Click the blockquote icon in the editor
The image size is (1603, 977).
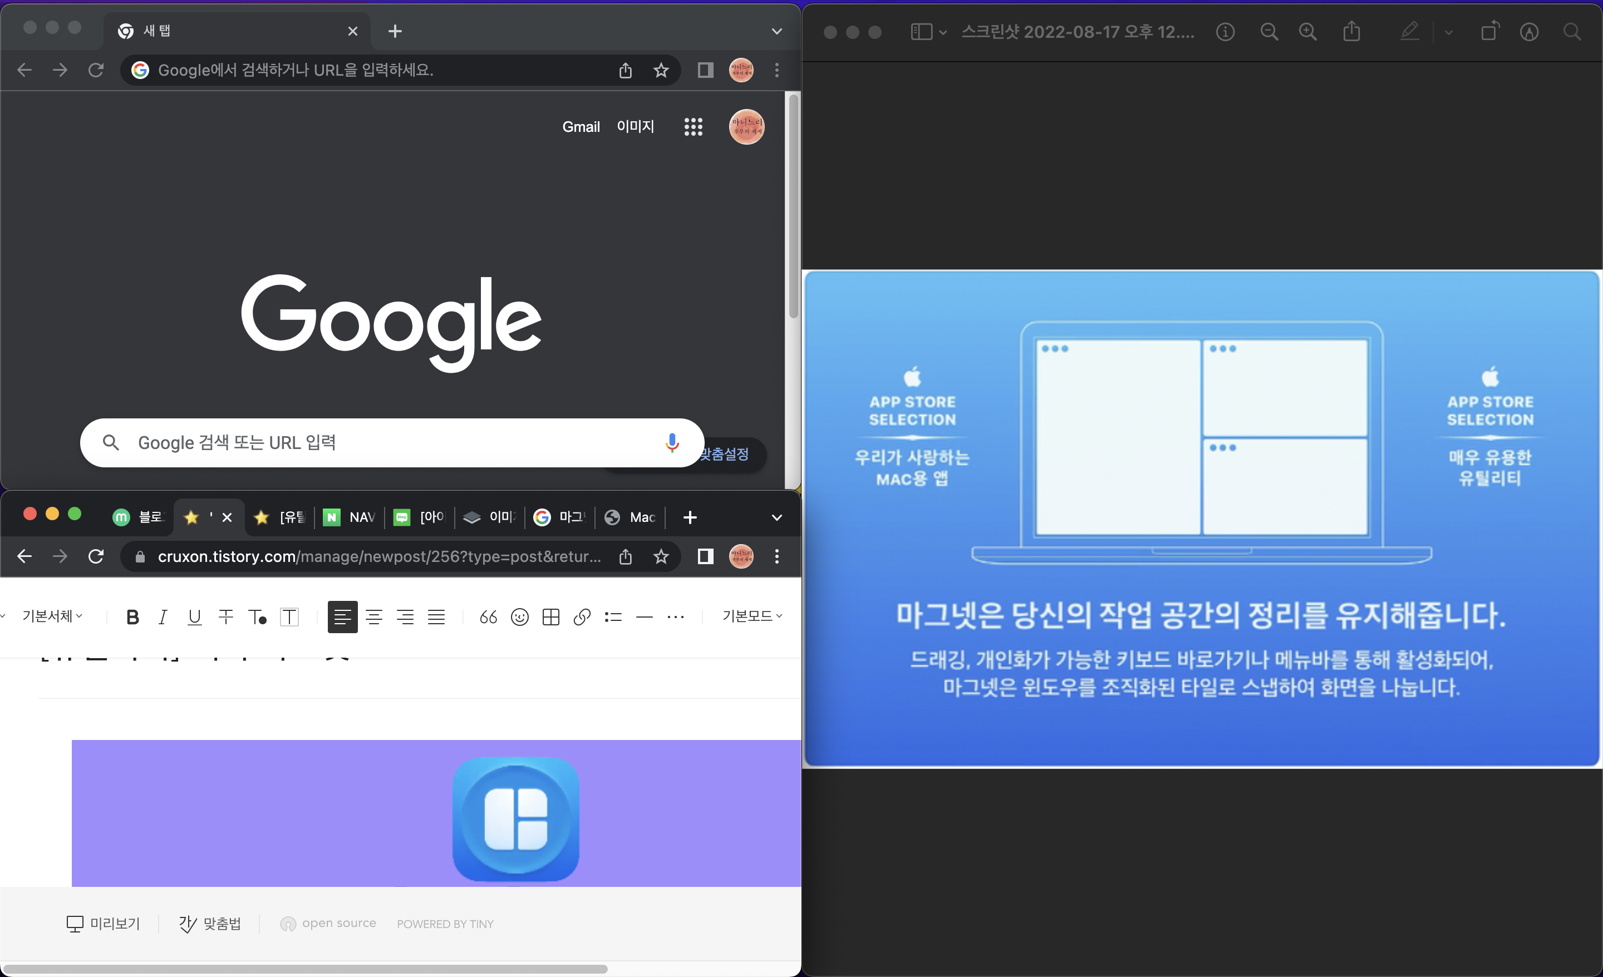coord(488,616)
